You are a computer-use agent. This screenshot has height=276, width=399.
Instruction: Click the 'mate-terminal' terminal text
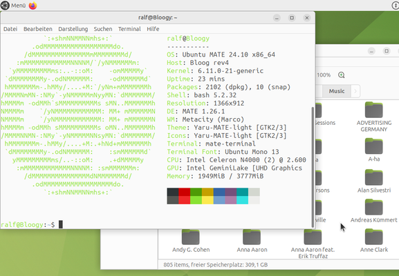pyautogui.click(x=230, y=144)
